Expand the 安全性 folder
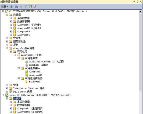The height and width of the screenshot is (114, 143). click(x=7, y=38)
